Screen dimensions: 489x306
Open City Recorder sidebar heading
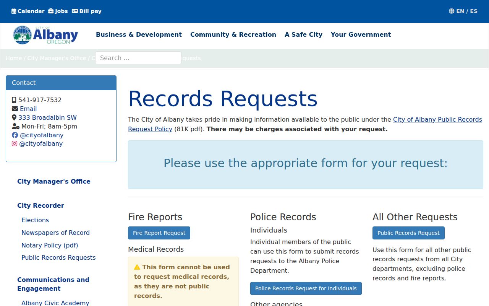40,205
